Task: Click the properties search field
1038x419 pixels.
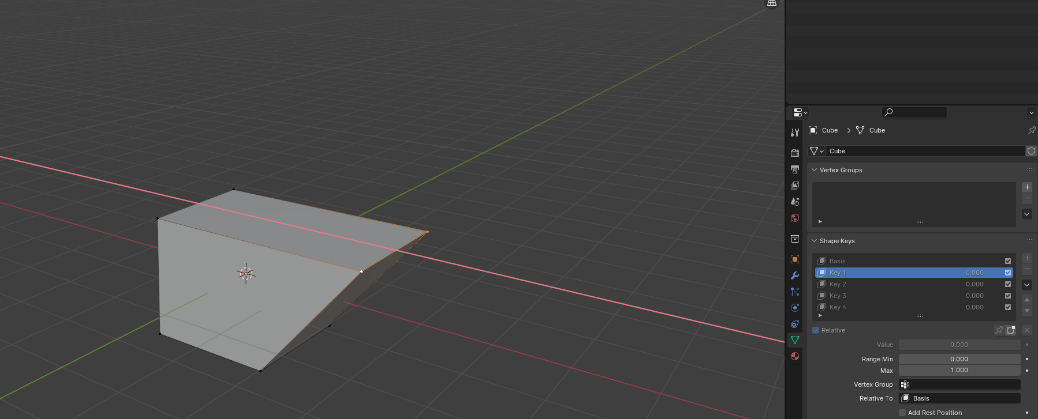Action: (914, 112)
